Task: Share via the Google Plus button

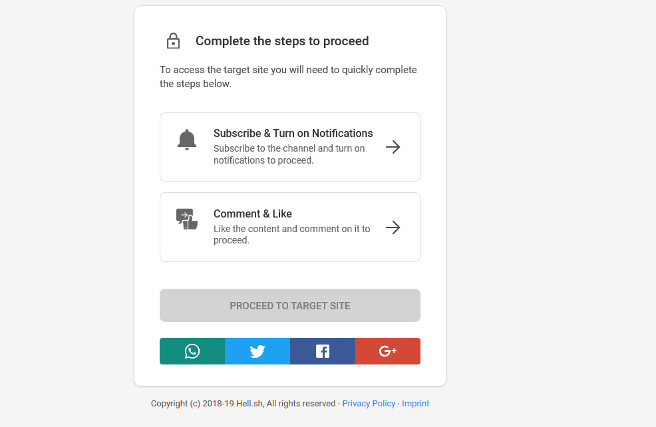Action: (388, 351)
